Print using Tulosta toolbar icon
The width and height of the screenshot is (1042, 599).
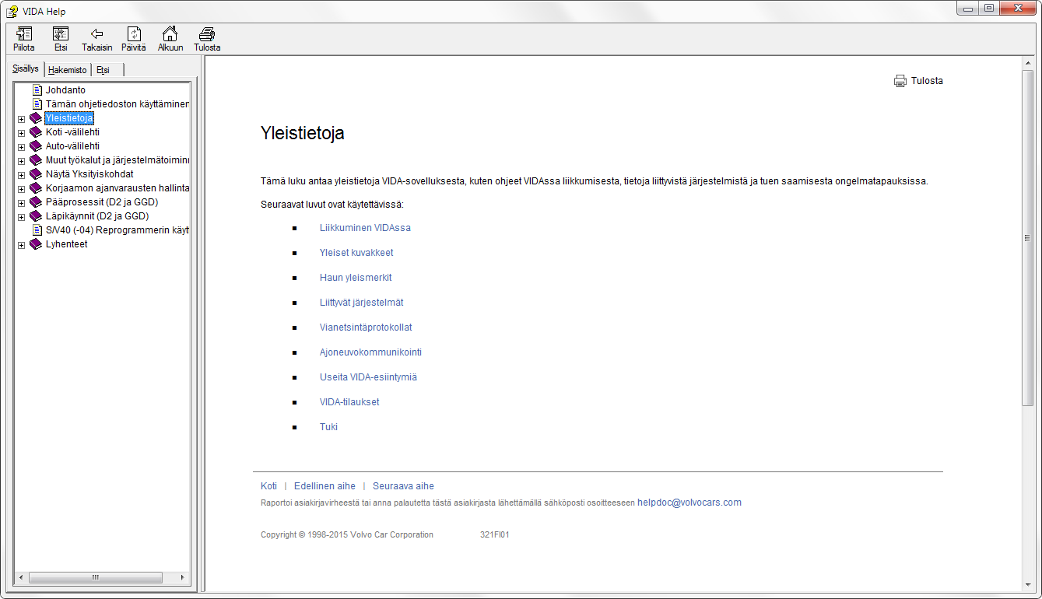207,33
